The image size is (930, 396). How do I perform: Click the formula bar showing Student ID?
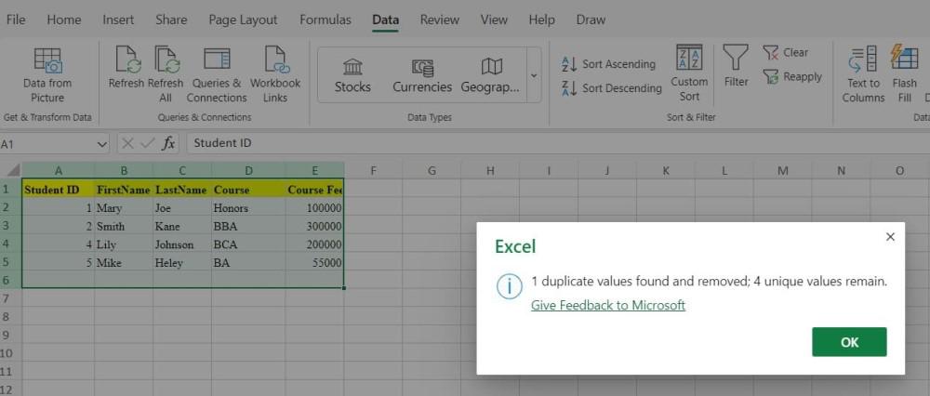pyautogui.click(x=557, y=143)
